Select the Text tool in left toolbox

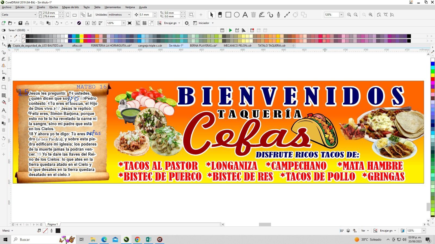[x=4, y=110]
